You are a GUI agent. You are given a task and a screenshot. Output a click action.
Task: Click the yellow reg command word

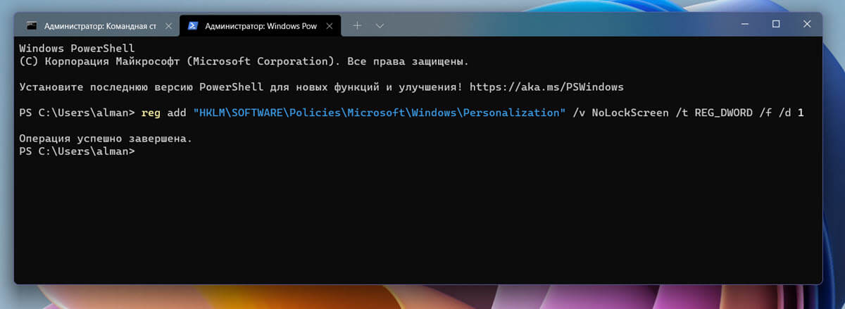(x=151, y=113)
